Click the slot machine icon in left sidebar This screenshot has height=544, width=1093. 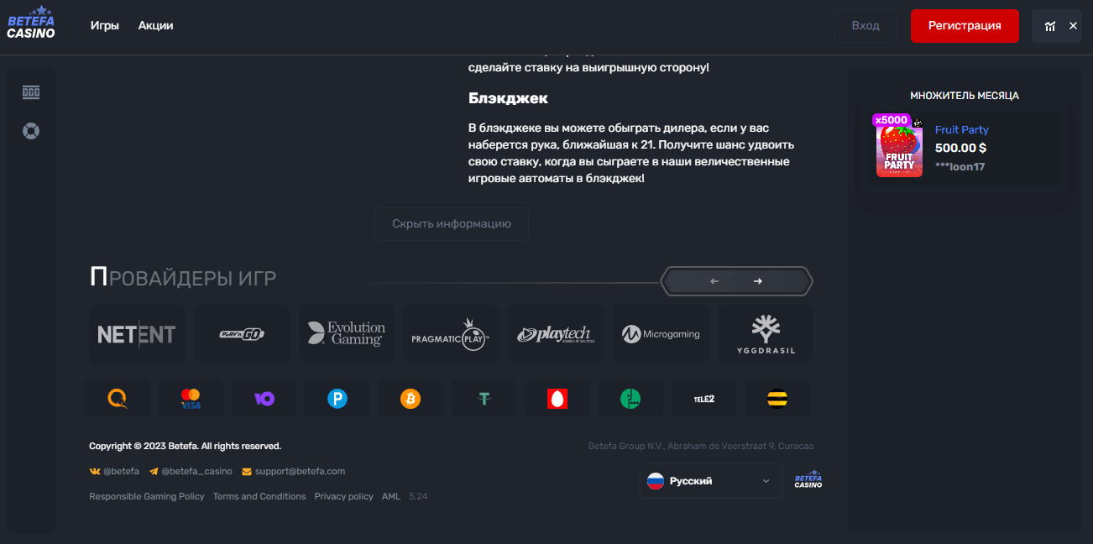pos(31,92)
